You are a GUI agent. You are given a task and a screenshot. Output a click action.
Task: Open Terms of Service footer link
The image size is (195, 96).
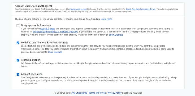pos(97,93)
